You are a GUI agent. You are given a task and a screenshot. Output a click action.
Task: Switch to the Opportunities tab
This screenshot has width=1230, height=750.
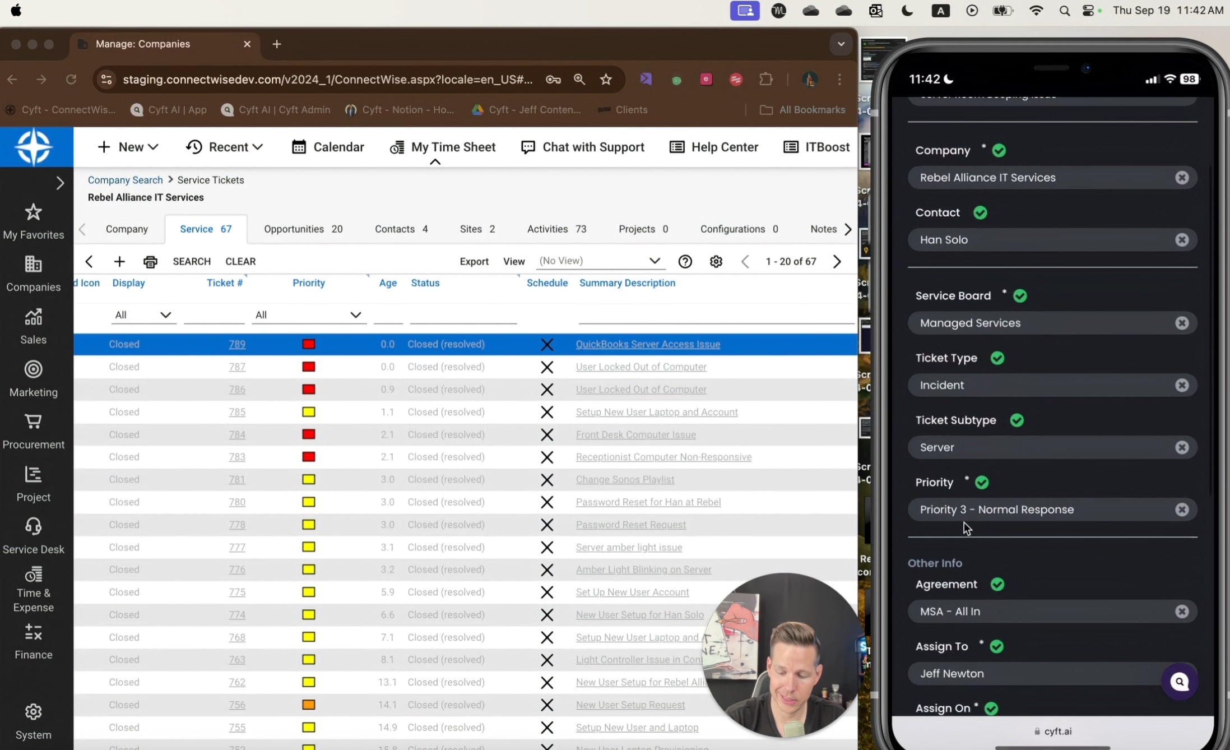(303, 229)
